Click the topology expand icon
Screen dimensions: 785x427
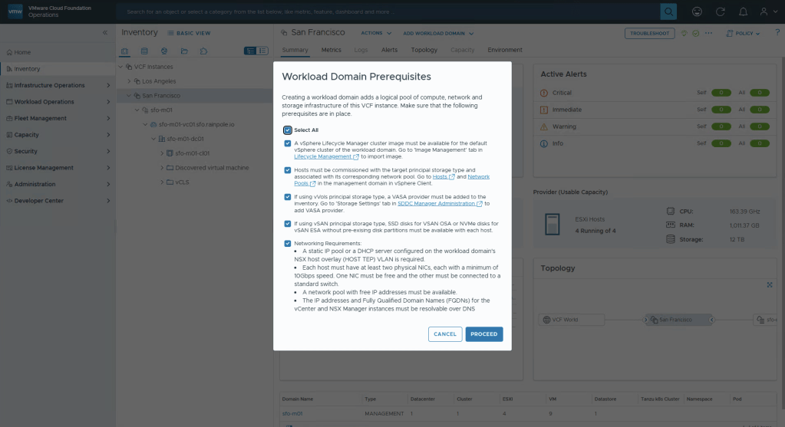tap(770, 285)
